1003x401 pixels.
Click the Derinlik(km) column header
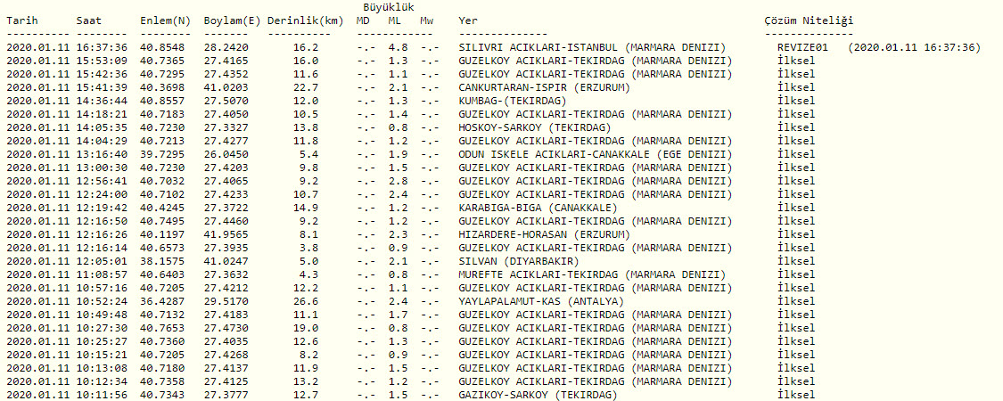(306, 20)
